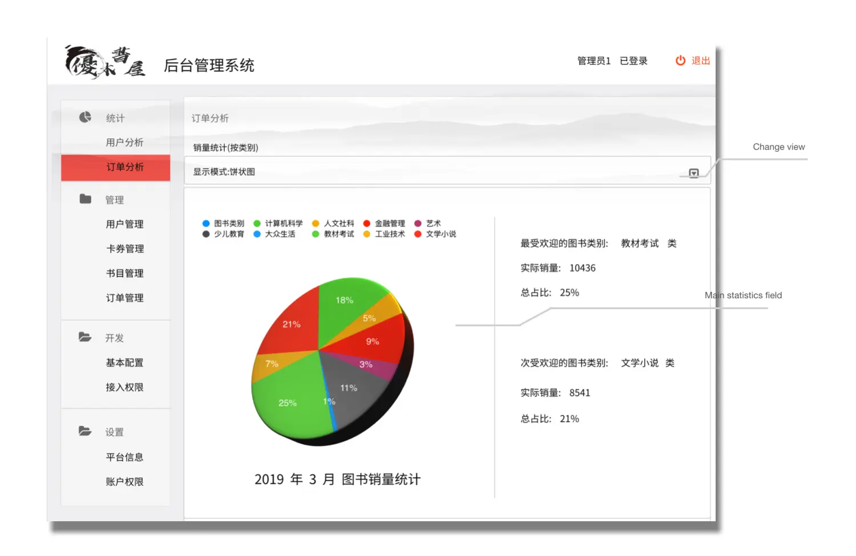
Task: Toggle the 教材考试 legend entry
Action: click(x=333, y=234)
